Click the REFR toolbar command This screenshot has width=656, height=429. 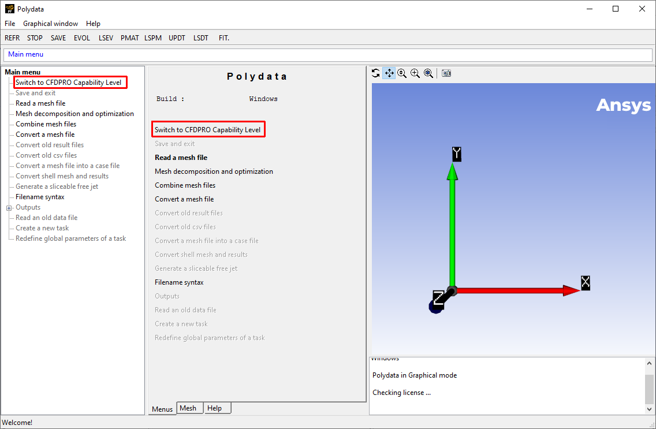tap(12, 38)
